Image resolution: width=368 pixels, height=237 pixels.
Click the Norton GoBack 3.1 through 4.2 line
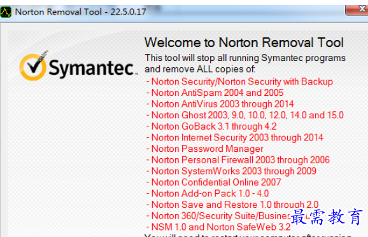click(211, 126)
